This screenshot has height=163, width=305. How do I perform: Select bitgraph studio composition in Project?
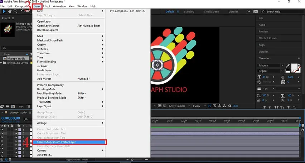pos(16,59)
